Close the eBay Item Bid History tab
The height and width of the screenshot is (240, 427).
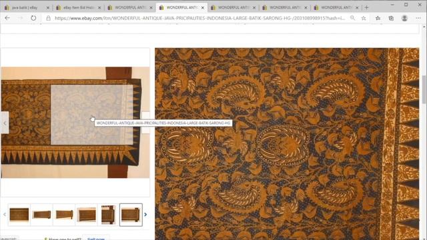99,8
